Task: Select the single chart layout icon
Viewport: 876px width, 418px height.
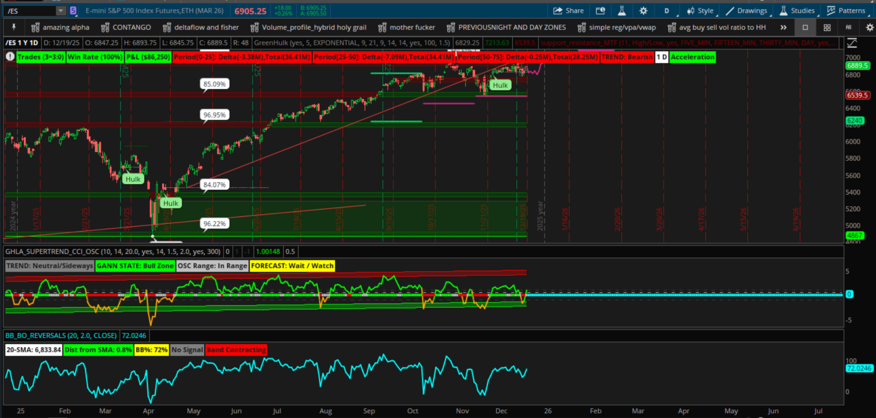Action: coord(805,28)
